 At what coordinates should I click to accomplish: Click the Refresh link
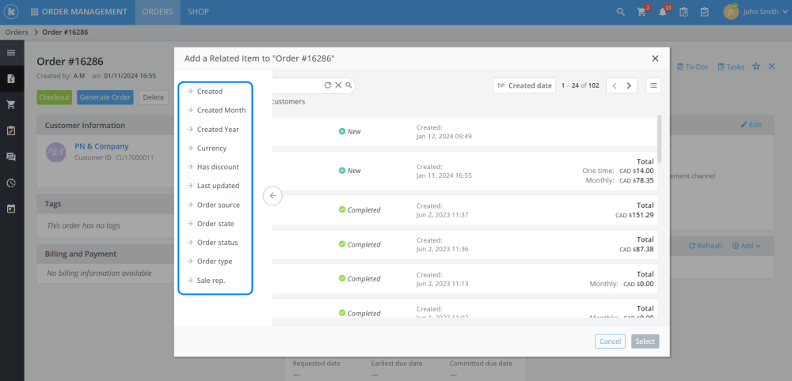[705, 246]
